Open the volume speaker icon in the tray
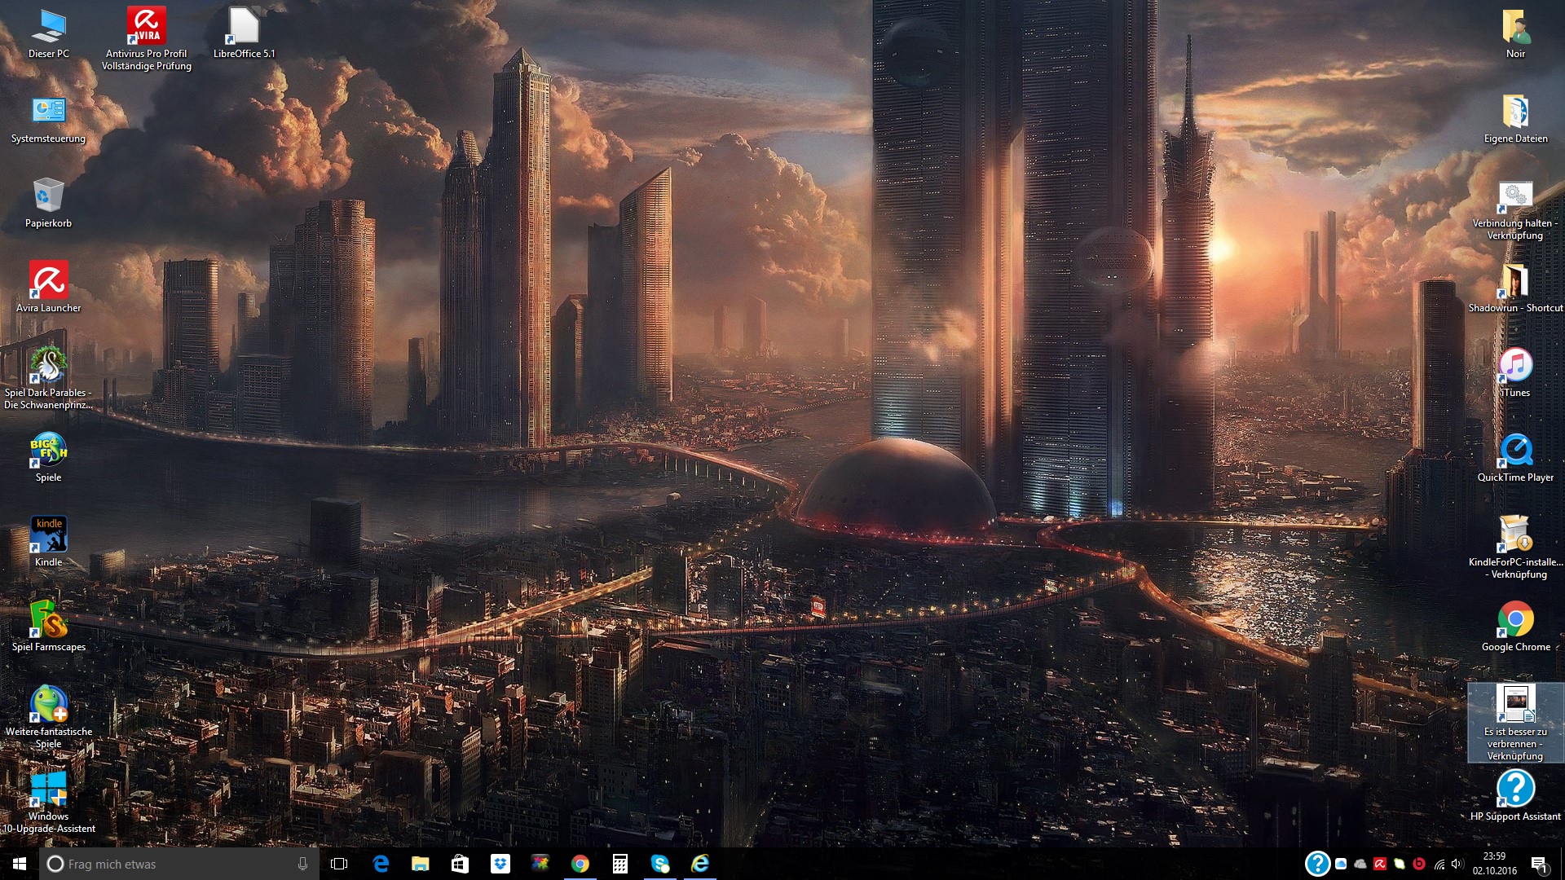The width and height of the screenshot is (1565, 880). click(1457, 864)
